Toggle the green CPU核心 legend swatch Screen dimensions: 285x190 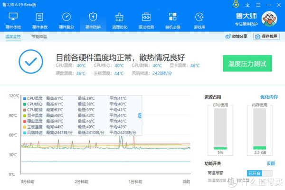(x=25, y=104)
